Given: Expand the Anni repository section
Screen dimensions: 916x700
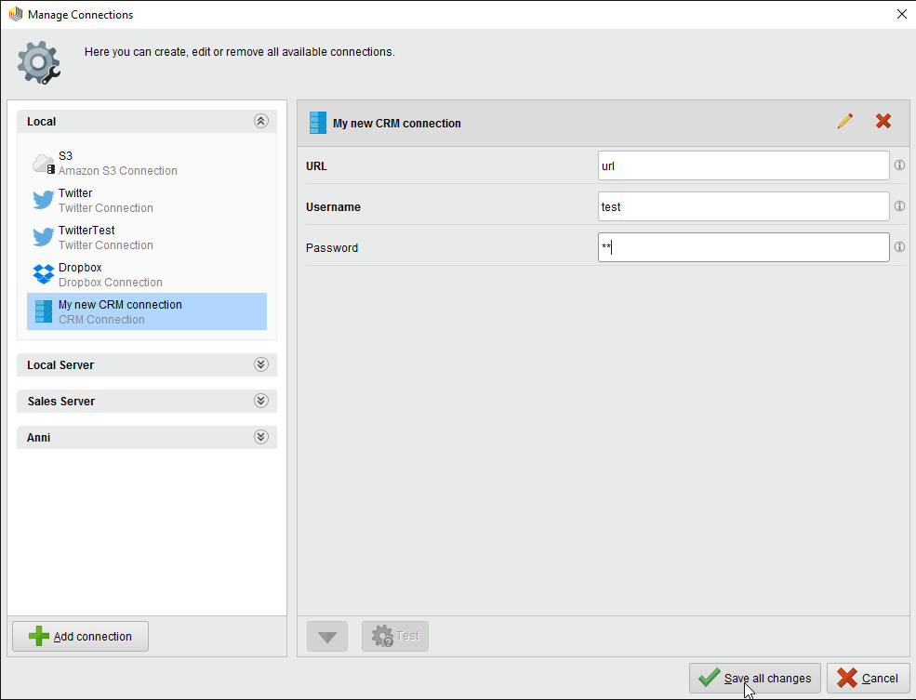Looking at the screenshot, I should pos(260,438).
